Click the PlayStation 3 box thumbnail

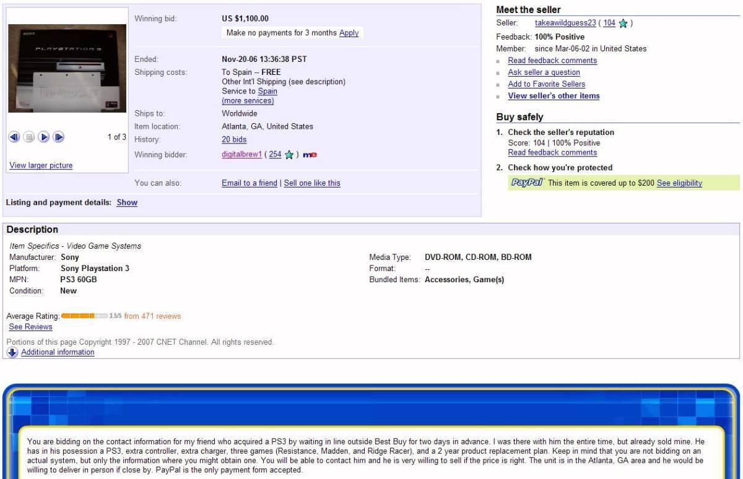pos(67,68)
